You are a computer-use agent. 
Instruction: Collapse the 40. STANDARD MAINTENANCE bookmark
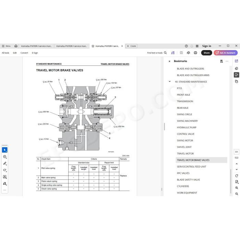170,82
